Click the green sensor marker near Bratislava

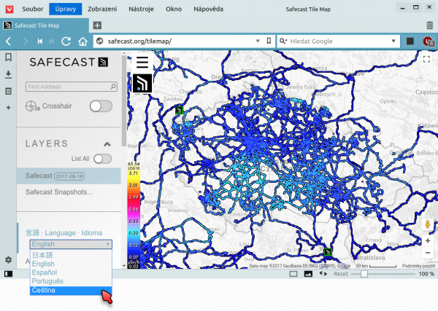point(328,252)
